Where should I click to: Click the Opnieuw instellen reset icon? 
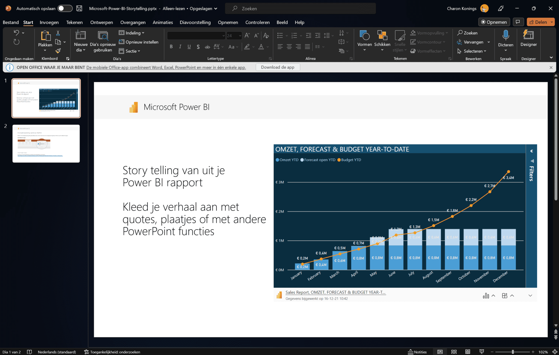[122, 42]
